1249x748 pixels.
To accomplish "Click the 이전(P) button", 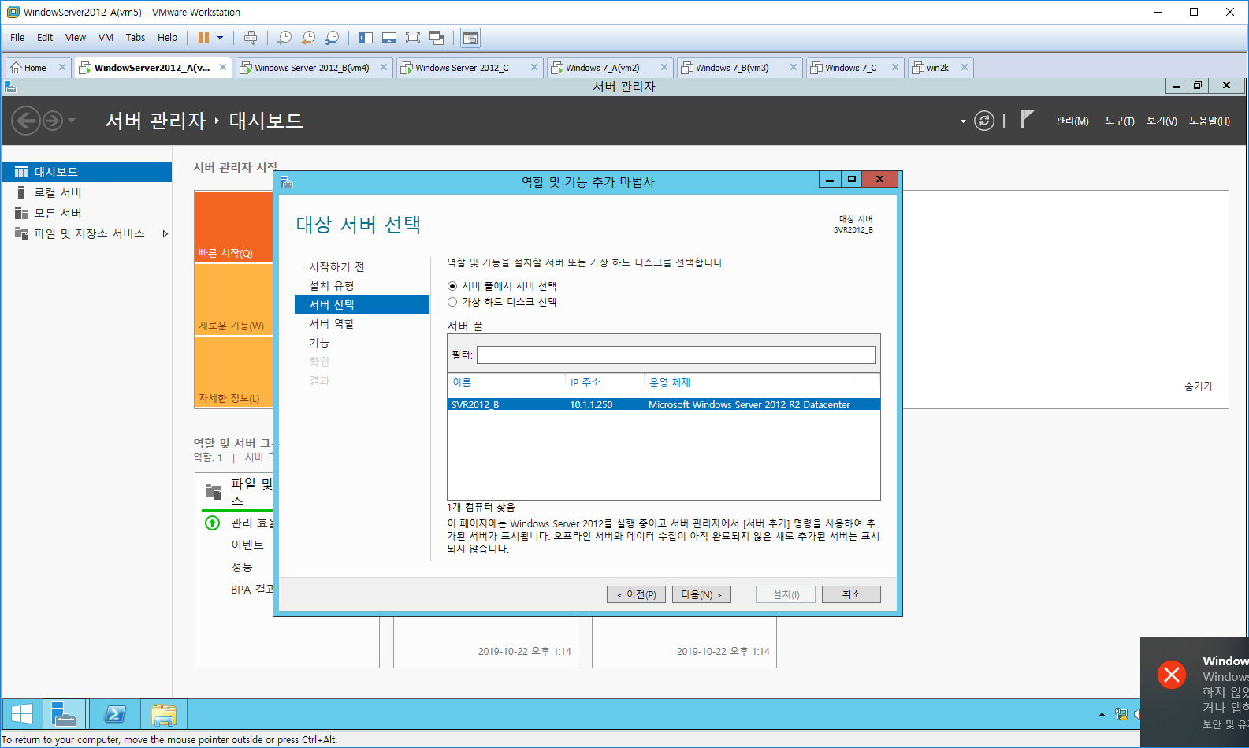I will [x=637, y=594].
